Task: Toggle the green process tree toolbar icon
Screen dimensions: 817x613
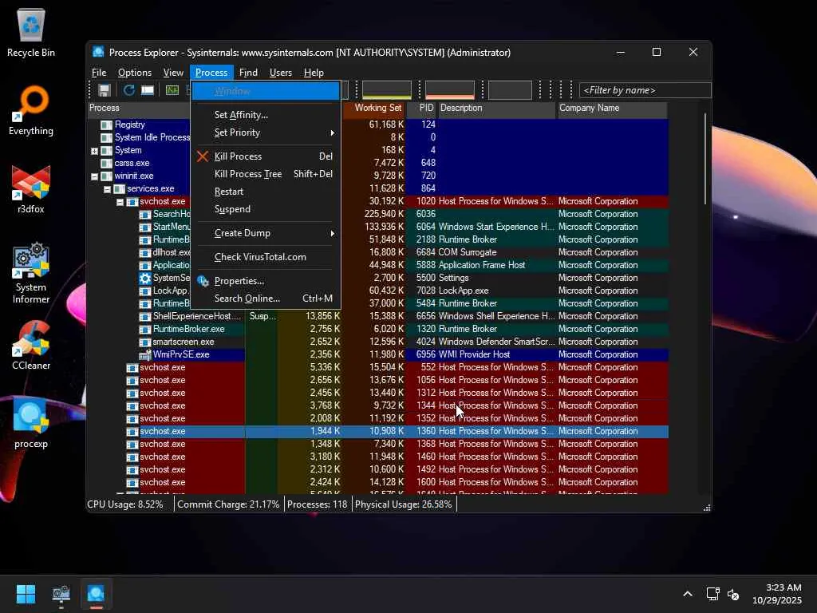Action: click(172, 90)
